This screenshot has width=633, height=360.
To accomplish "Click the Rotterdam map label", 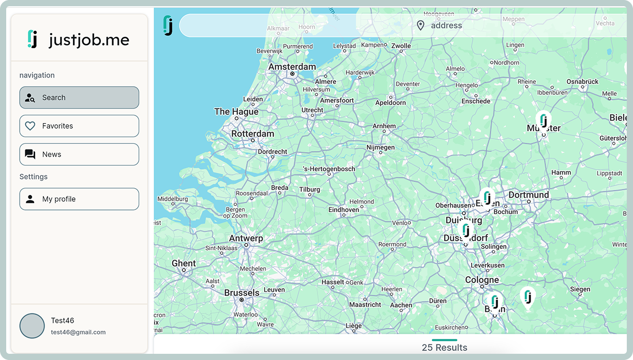I will tap(253, 133).
